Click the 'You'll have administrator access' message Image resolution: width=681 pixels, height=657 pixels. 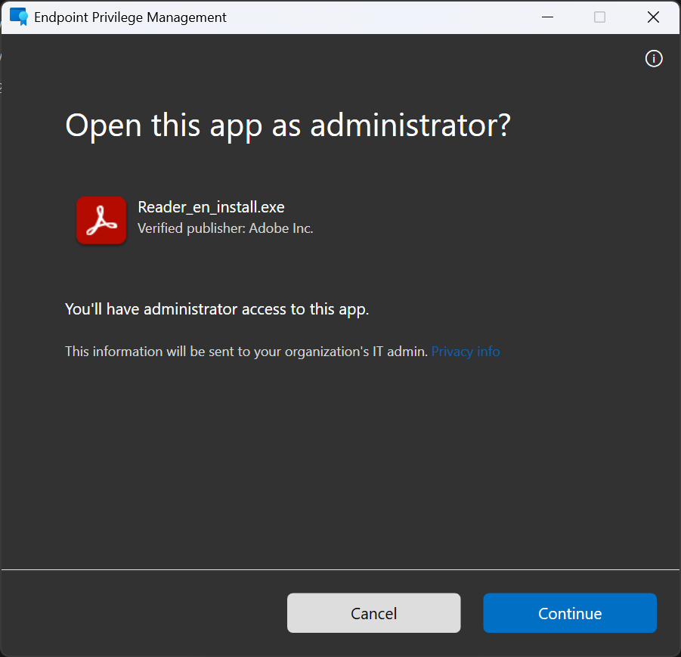point(217,309)
